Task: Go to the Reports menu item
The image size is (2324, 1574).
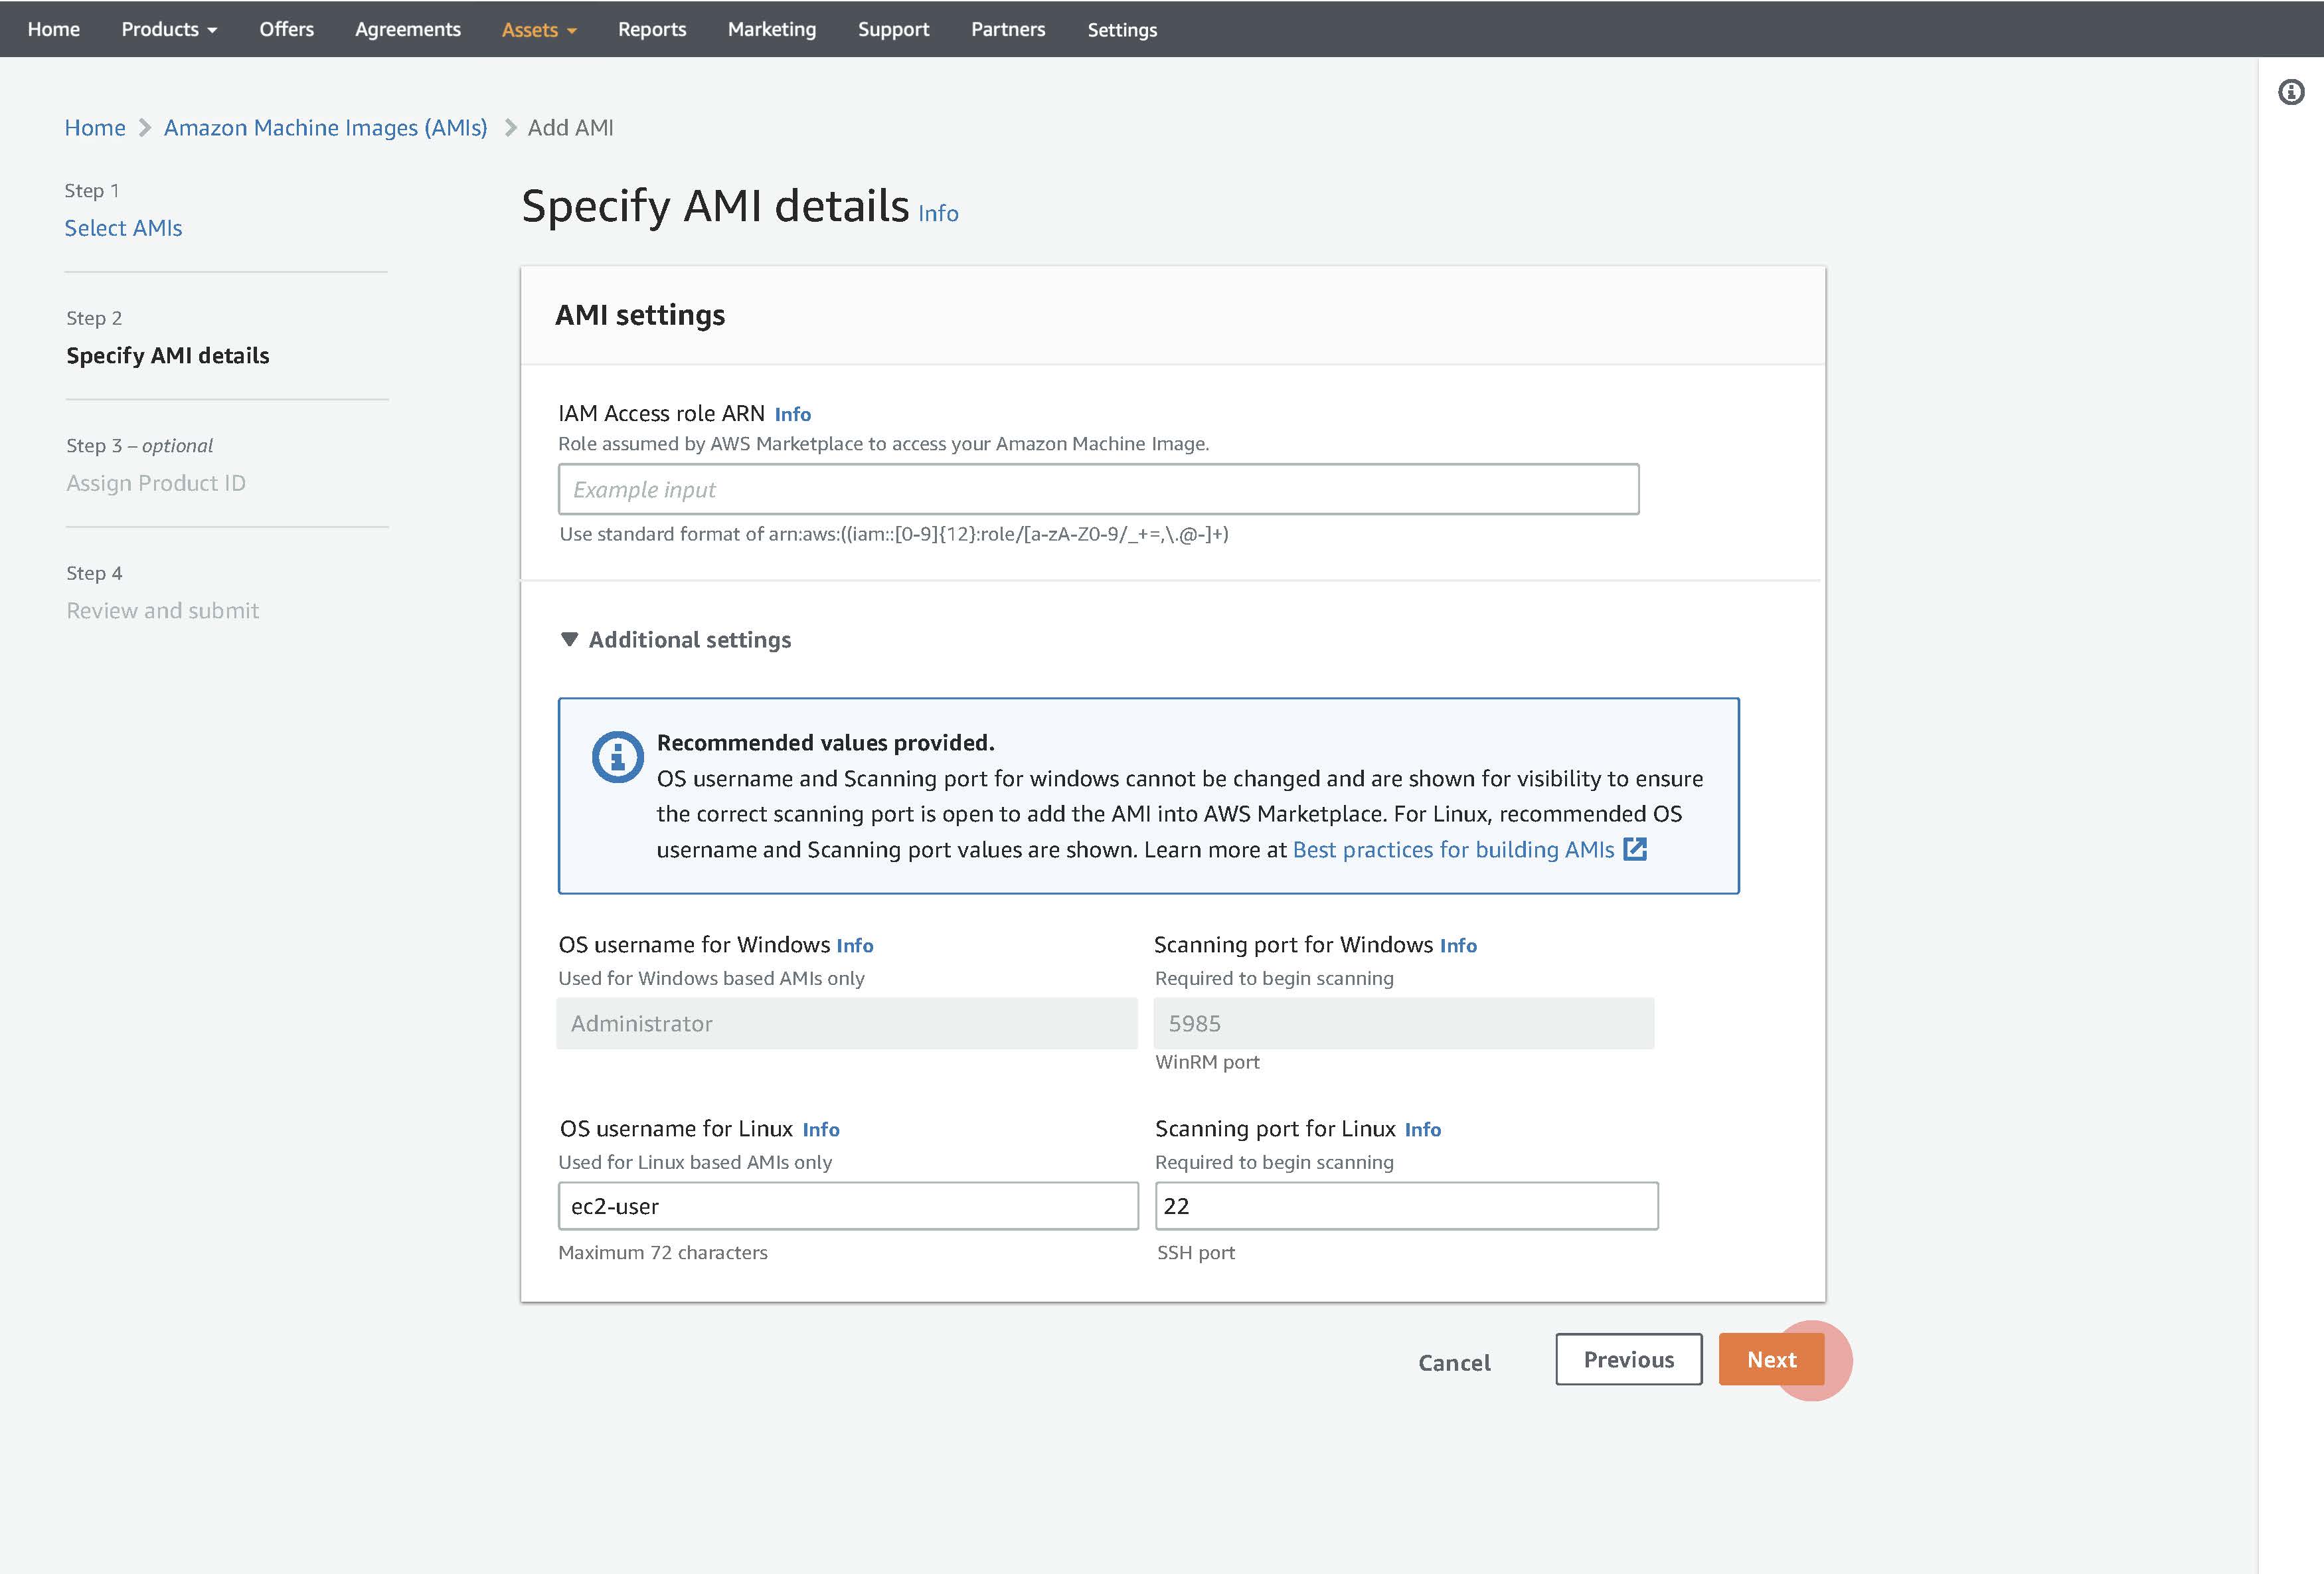Action: click(651, 29)
